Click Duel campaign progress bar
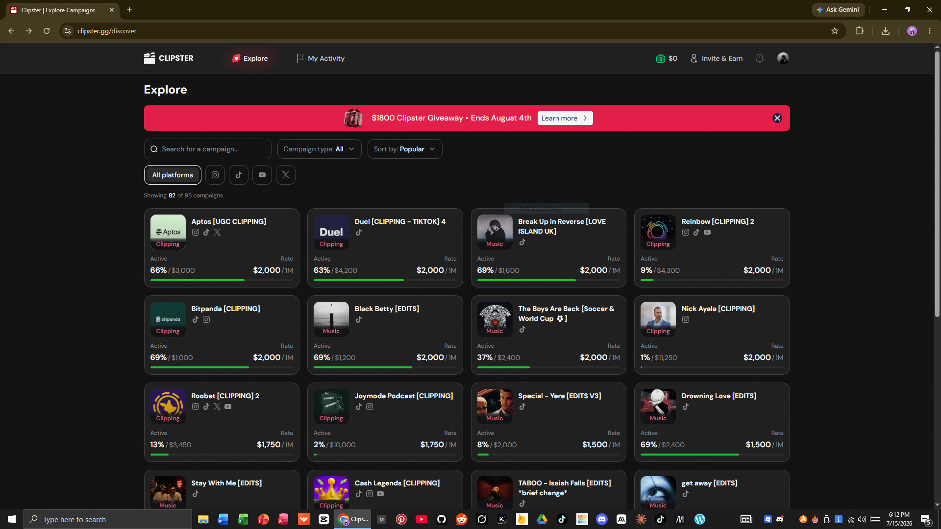Image resolution: width=941 pixels, height=529 pixels. [385, 280]
